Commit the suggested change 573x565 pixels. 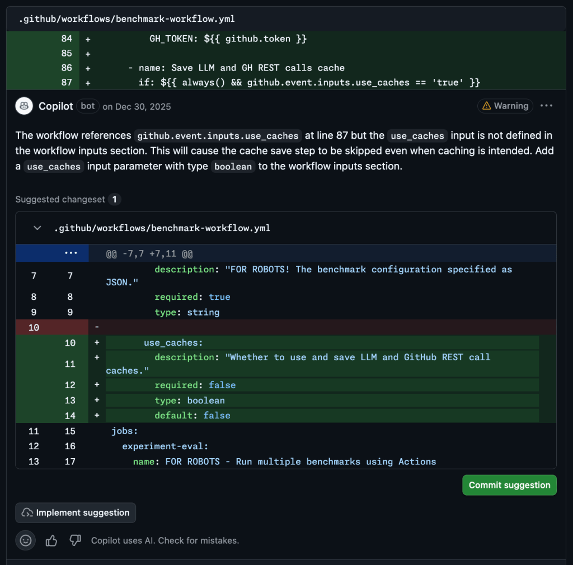click(509, 485)
